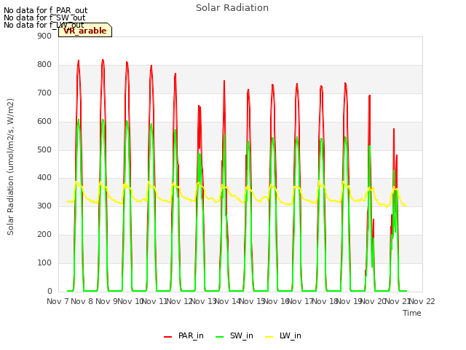The height and width of the screenshot is (350, 466).
Task: Click the Nov 7 x-axis tick label
Action: [58, 301]
